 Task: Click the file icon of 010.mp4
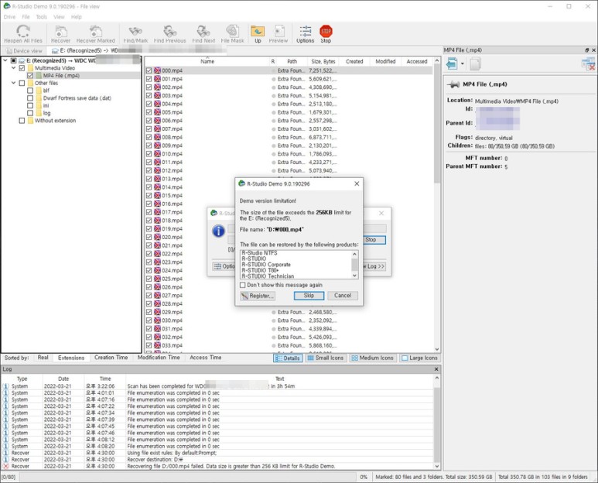coord(157,154)
